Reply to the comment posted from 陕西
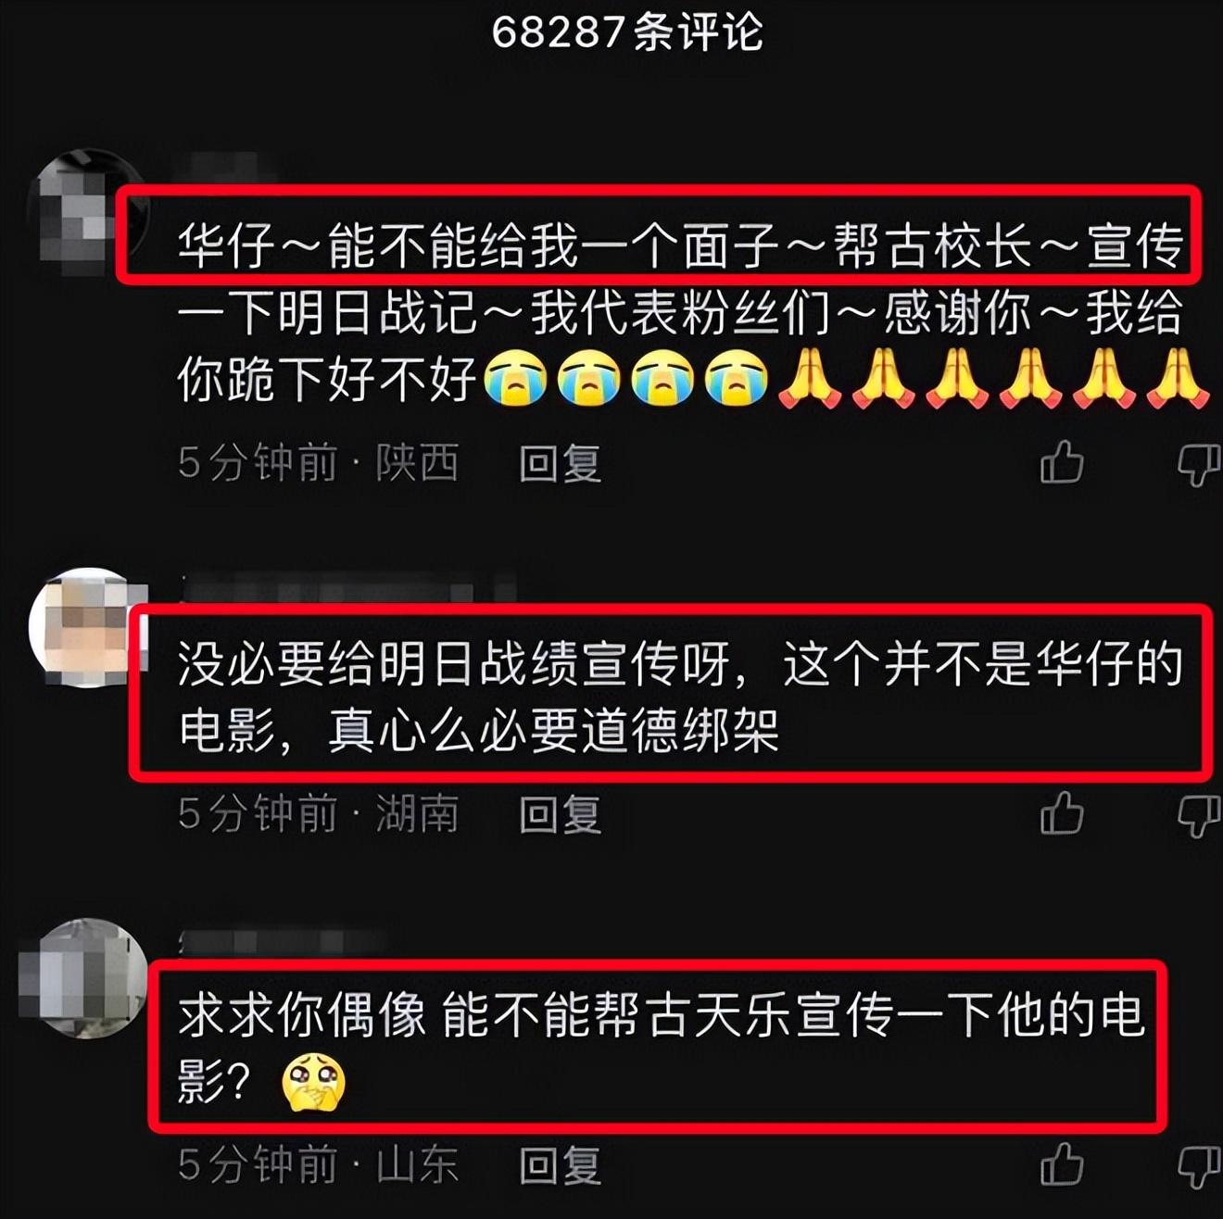The image size is (1223, 1219). coord(560,462)
